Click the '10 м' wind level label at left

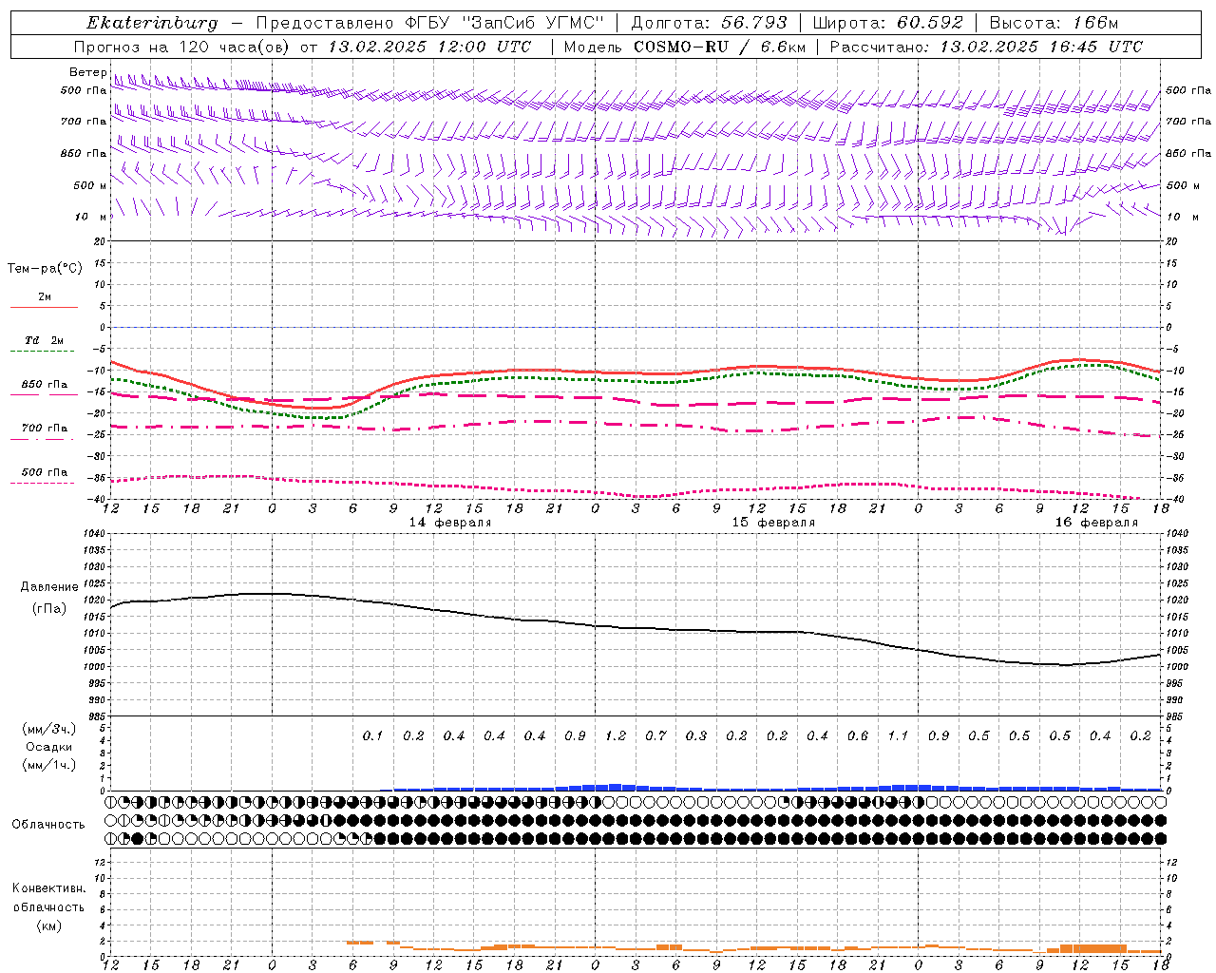pyautogui.click(x=91, y=217)
